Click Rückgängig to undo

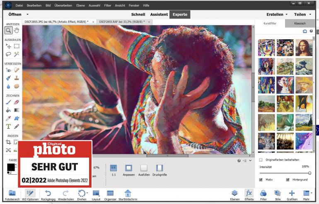pos(48,195)
